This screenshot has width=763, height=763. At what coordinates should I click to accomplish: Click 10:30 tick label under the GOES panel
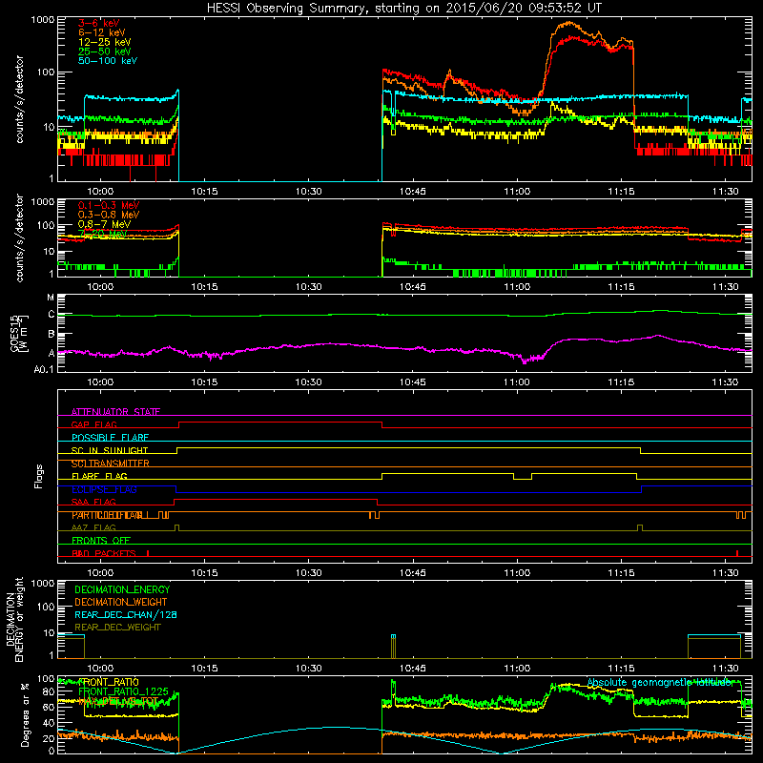click(x=308, y=382)
